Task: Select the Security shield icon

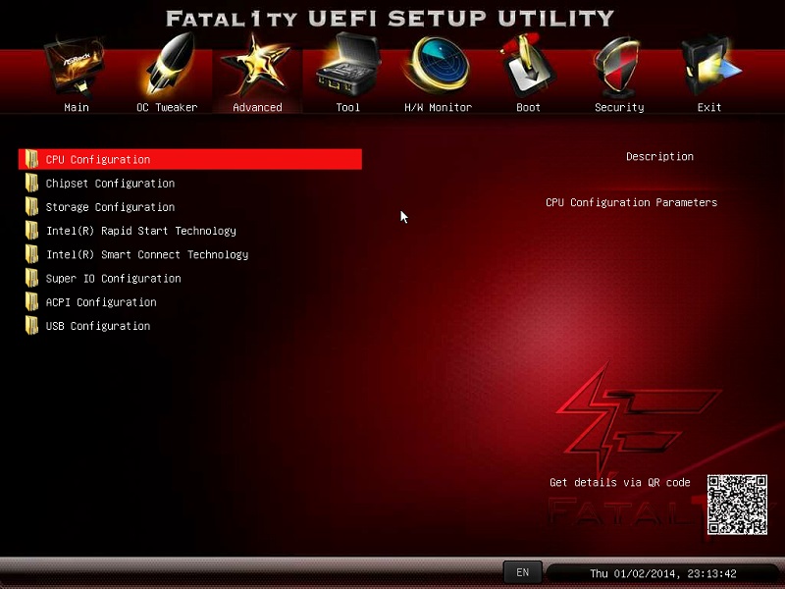Action: pos(619,67)
